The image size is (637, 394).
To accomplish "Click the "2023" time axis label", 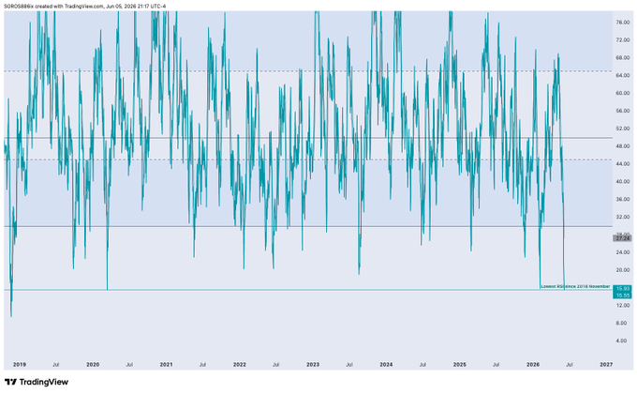I will point(313,365).
